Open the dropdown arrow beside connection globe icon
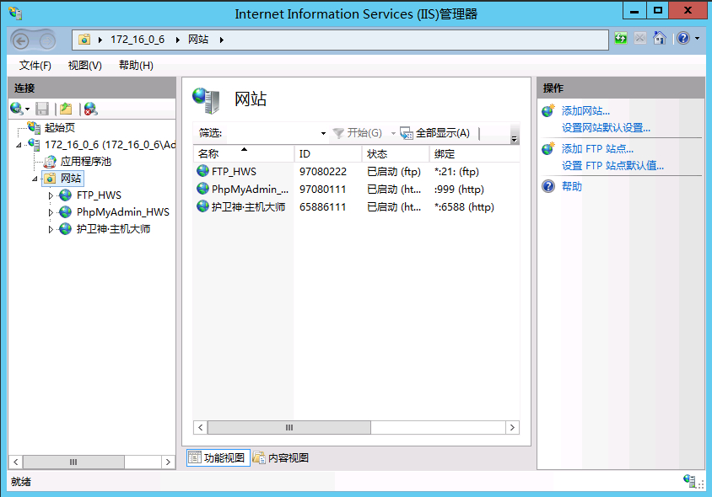The width and height of the screenshot is (712, 497). click(x=27, y=110)
